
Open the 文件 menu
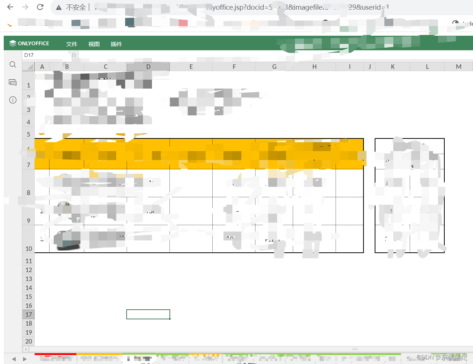(x=72, y=44)
